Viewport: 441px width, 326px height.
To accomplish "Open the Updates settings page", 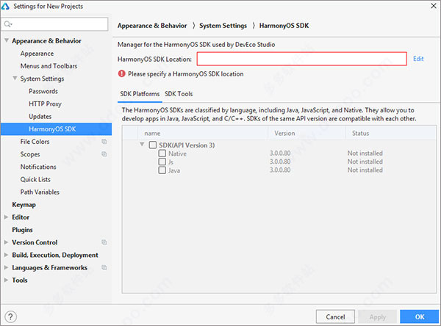I will point(40,116).
